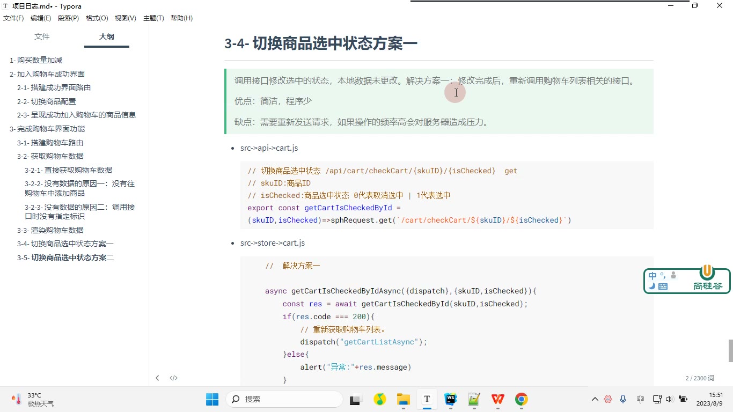Toggle the 中 input indicator in system tray
The width and height of the screenshot is (733, 412).
640,399
